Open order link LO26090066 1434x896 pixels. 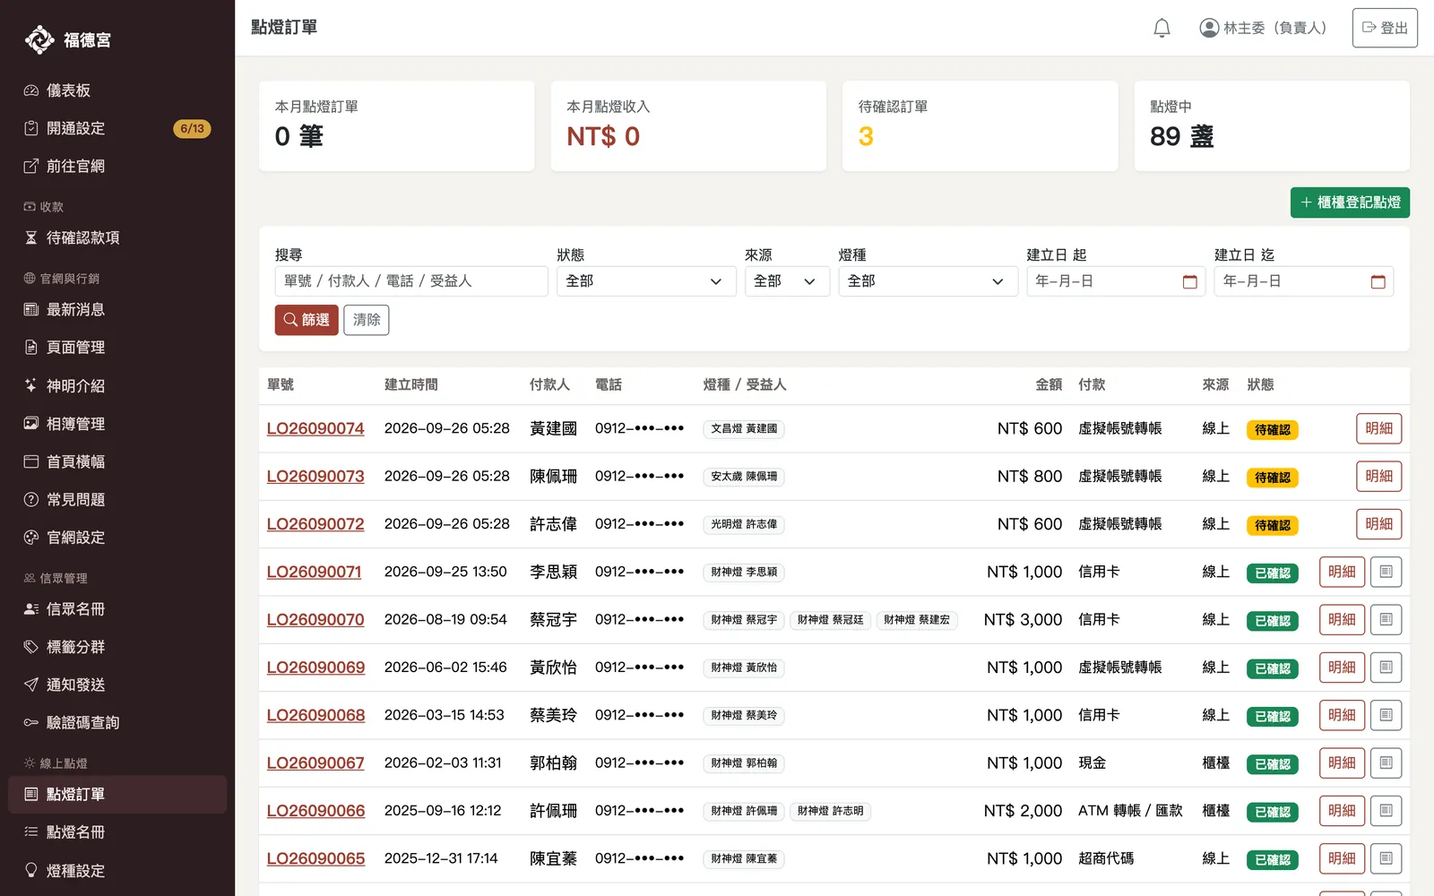click(x=315, y=811)
